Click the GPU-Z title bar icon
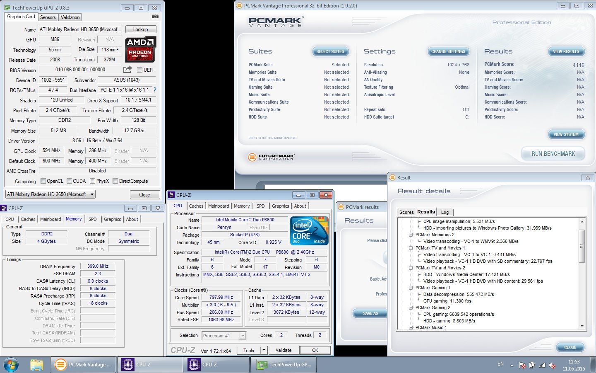Viewport: 596px width, 373px height. pyautogui.click(x=7, y=7)
